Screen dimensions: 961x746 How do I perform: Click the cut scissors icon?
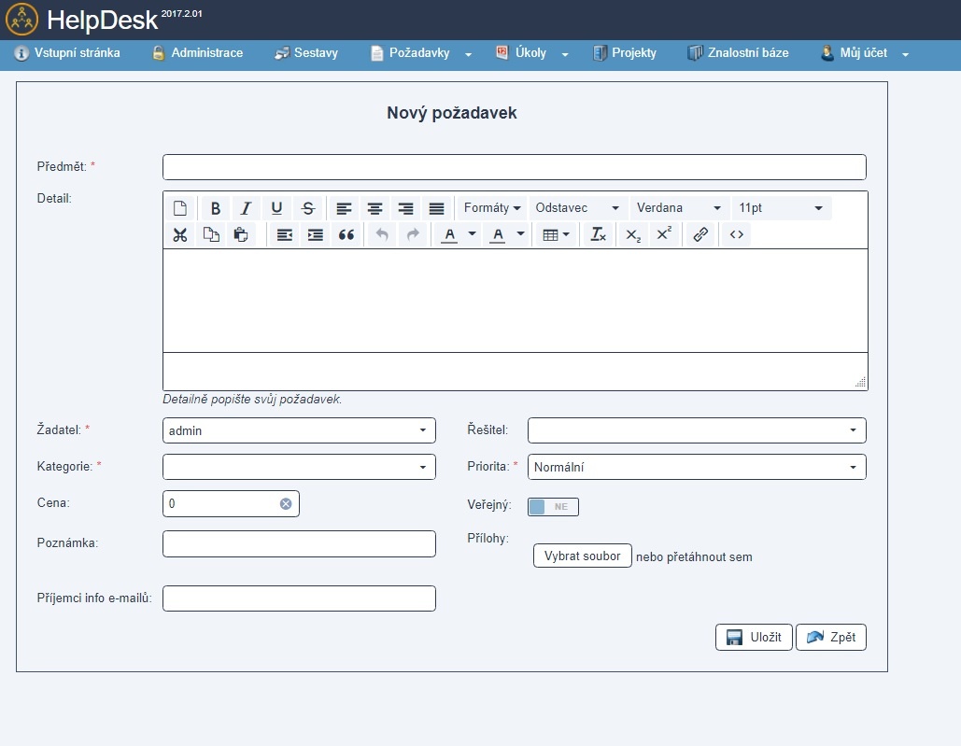pyautogui.click(x=180, y=234)
